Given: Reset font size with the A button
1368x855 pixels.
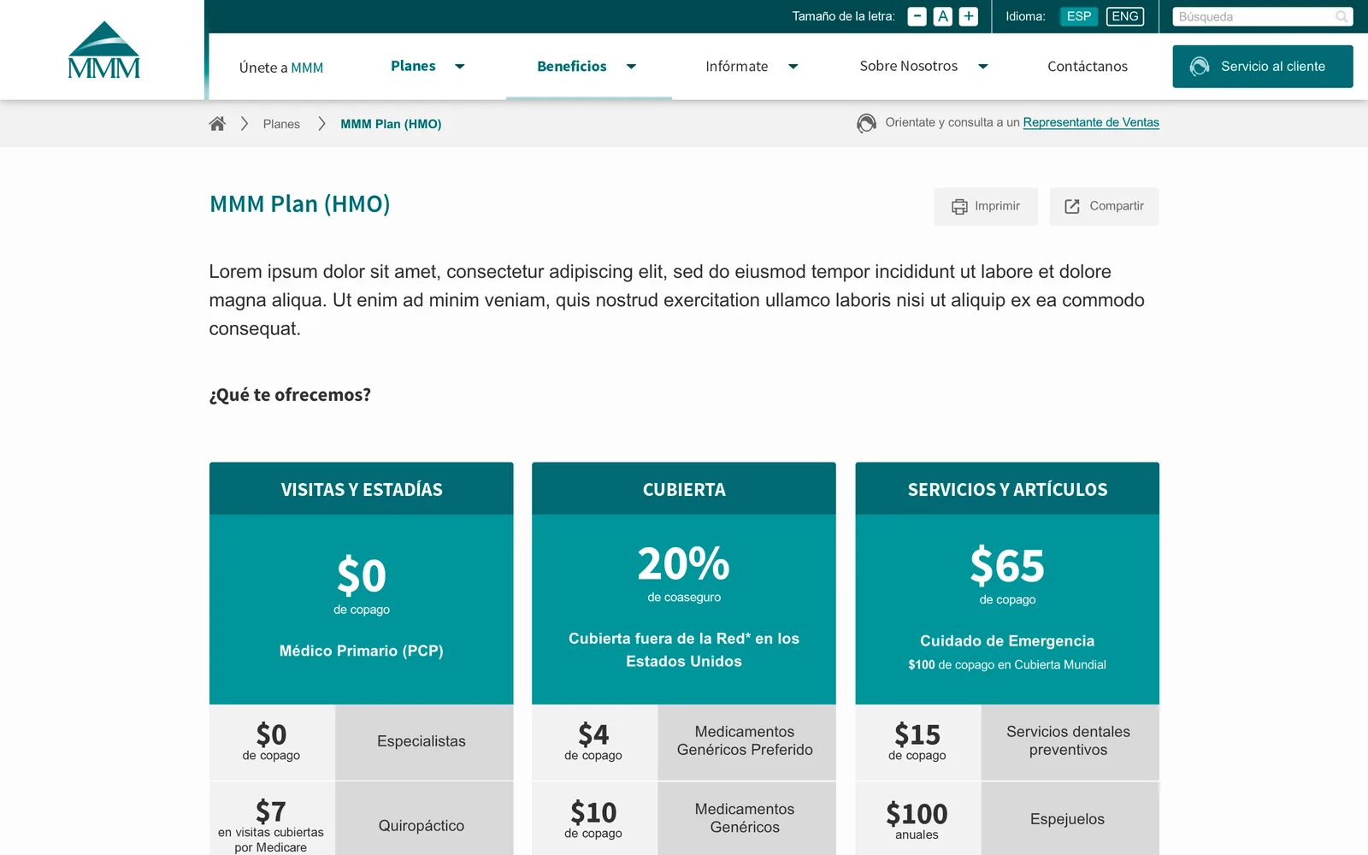Looking at the screenshot, I should (x=942, y=16).
